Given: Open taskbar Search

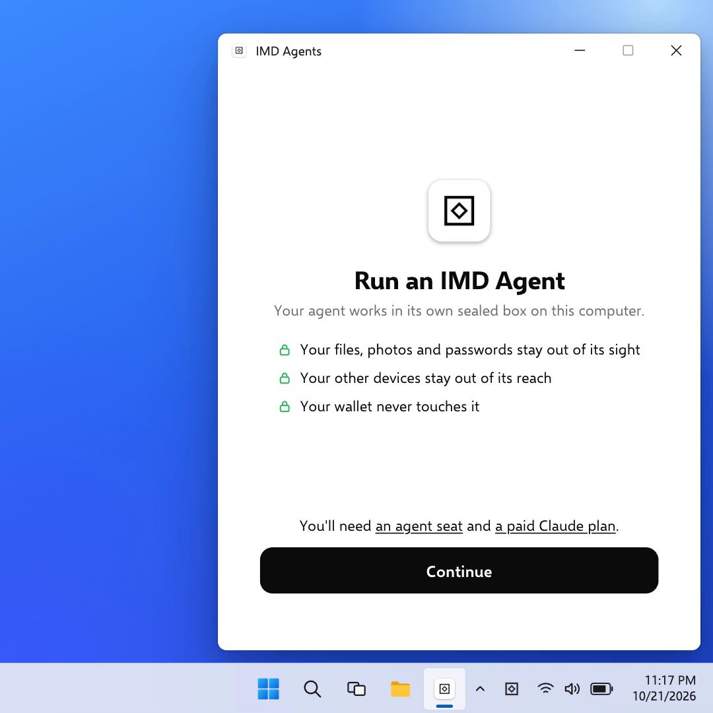Looking at the screenshot, I should pos(312,689).
